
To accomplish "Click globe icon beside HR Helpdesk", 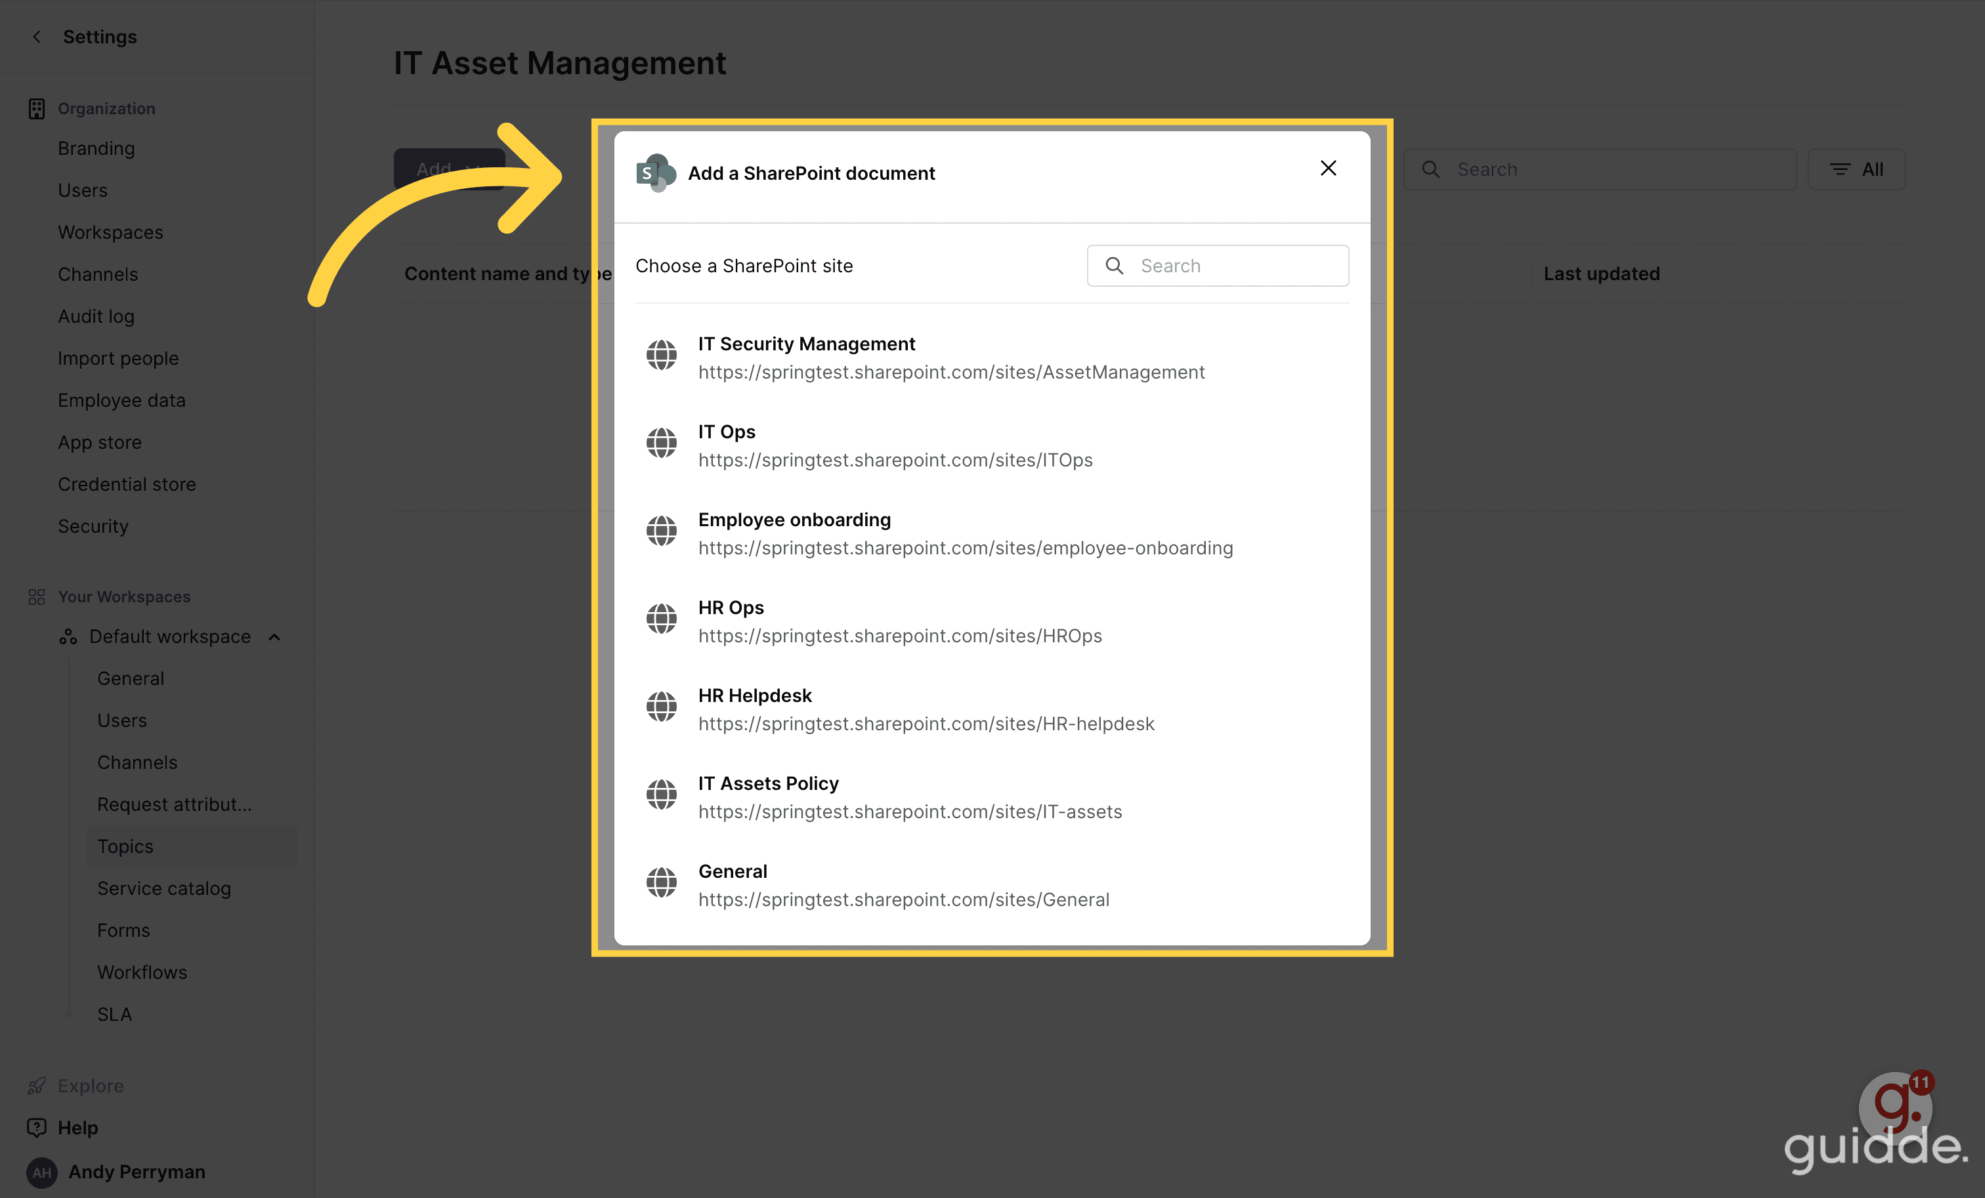I will coord(662,706).
